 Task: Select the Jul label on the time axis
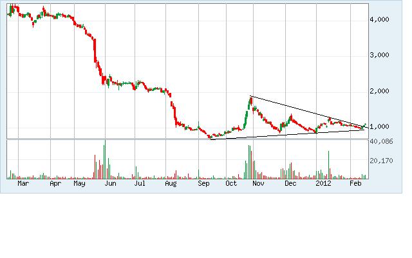pyautogui.click(x=139, y=184)
